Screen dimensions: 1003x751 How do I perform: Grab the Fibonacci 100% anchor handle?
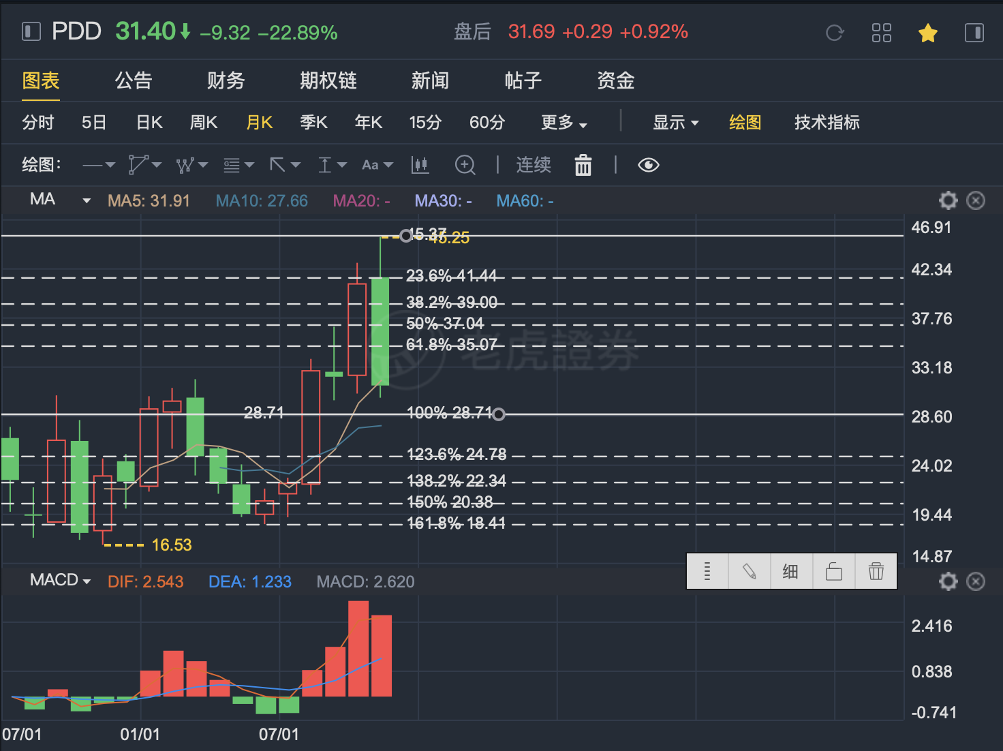(499, 414)
